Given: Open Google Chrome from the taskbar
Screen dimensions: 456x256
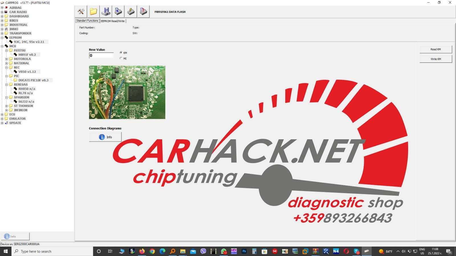Looking at the screenshot, I should click(x=152, y=251).
